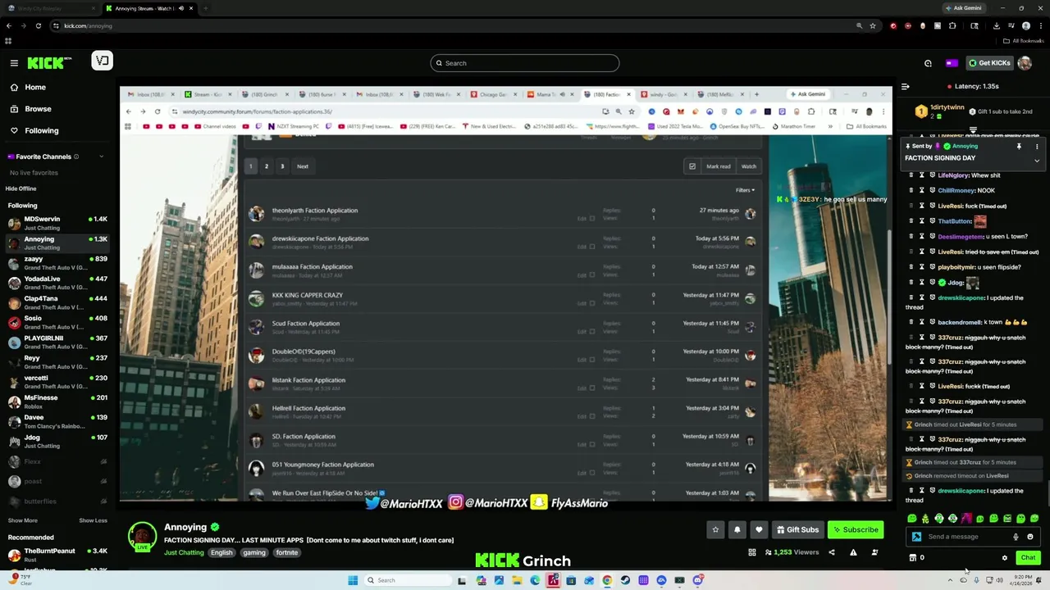Open the Discord taskbar icon
The image size is (1050, 590).
tap(697, 580)
